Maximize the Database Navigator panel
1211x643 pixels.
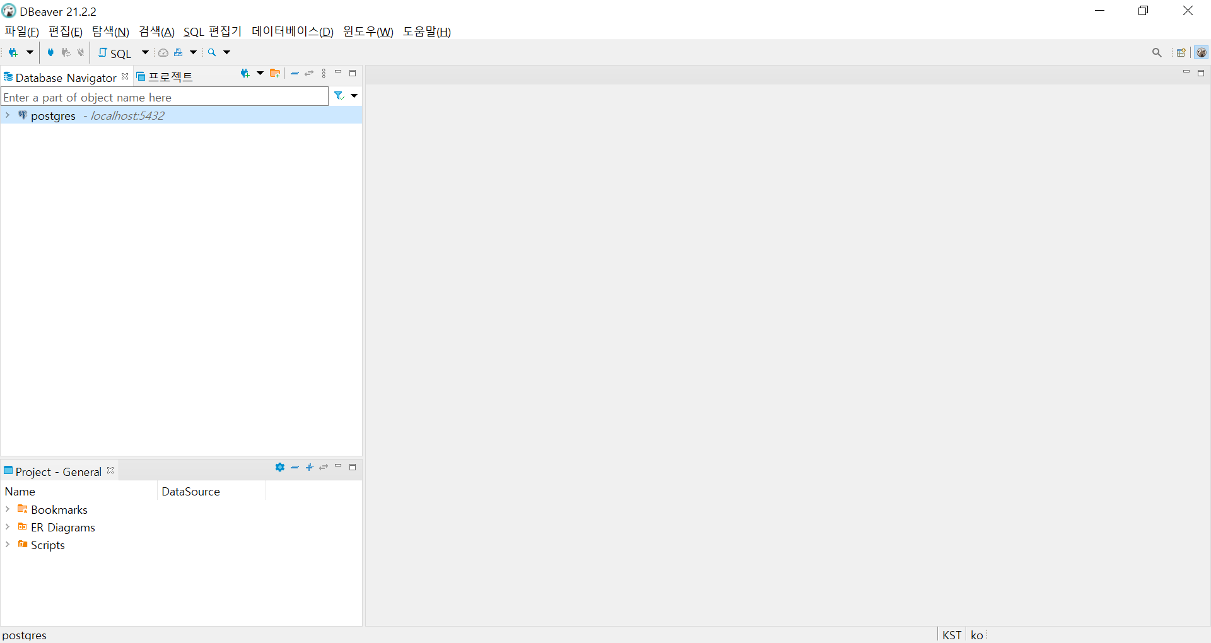(x=353, y=74)
